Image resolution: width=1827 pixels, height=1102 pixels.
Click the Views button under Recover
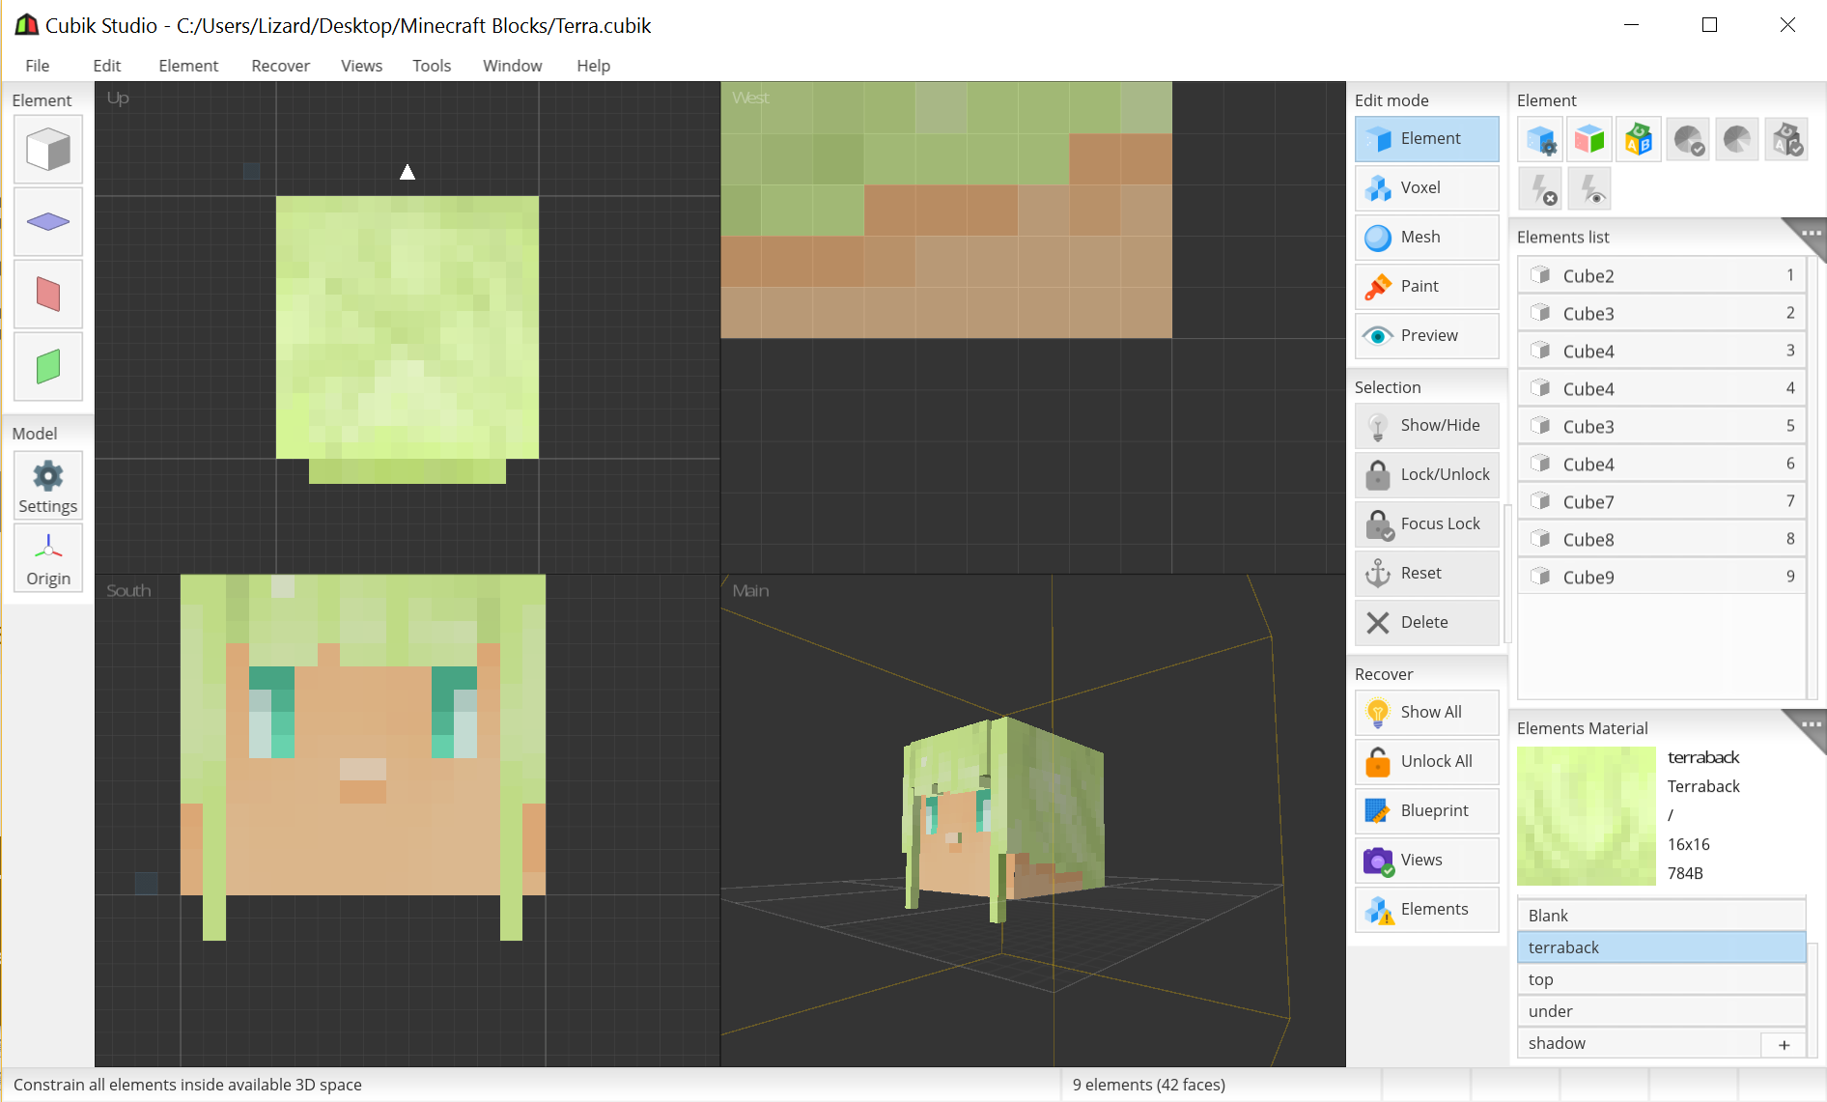pyautogui.click(x=1427, y=861)
